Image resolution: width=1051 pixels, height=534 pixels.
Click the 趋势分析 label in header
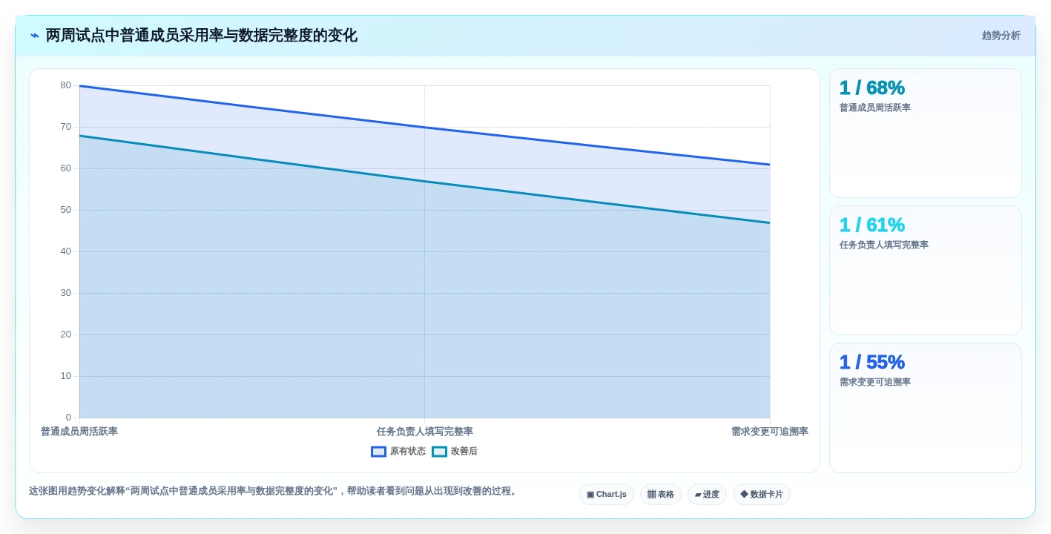pos(1001,36)
